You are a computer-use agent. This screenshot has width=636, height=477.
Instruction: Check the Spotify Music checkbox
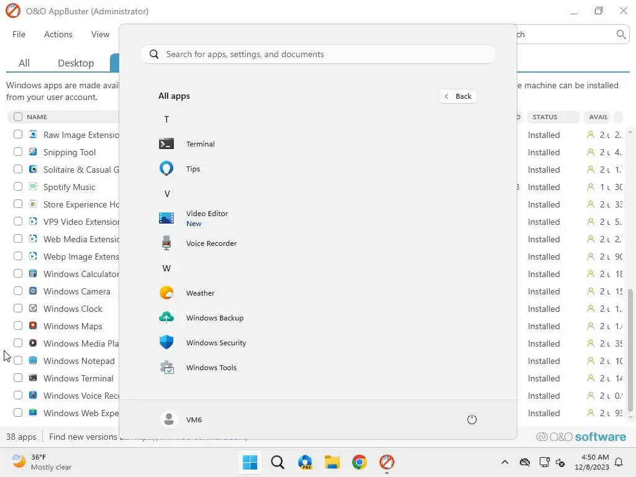[18, 186]
